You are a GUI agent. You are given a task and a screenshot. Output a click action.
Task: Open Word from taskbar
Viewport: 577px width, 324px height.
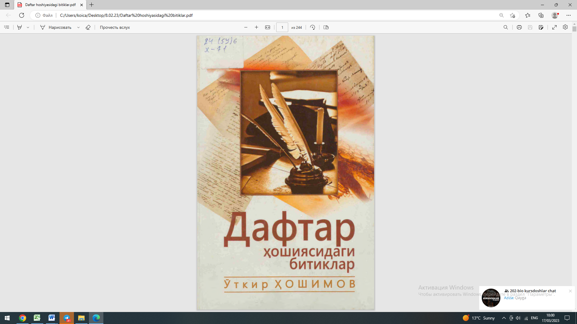click(x=52, y=318)
